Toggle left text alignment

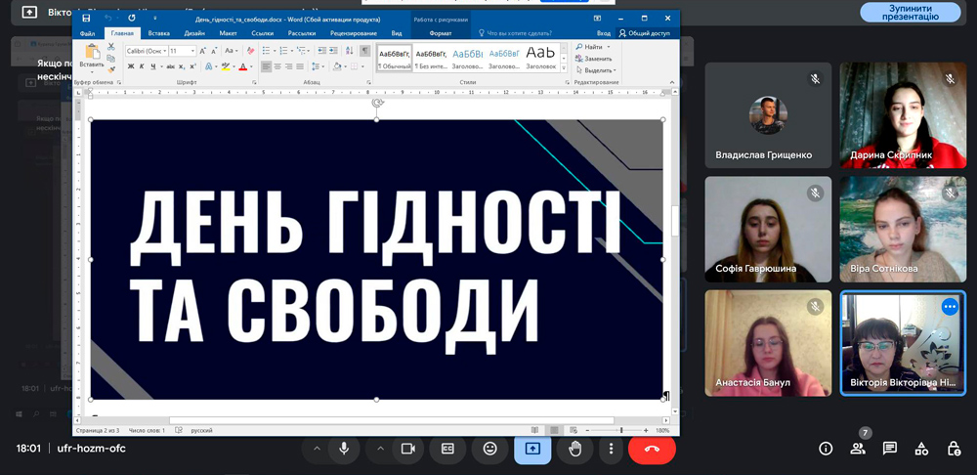pyautogui.click(x=267, y=66)
